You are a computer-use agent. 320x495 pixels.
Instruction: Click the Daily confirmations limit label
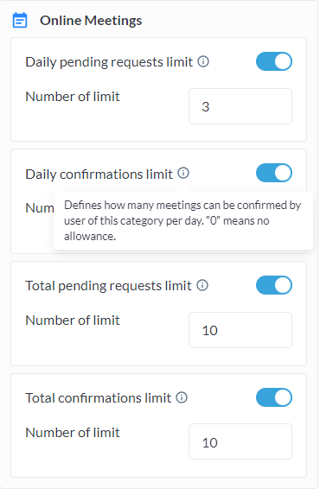[99, 174]
